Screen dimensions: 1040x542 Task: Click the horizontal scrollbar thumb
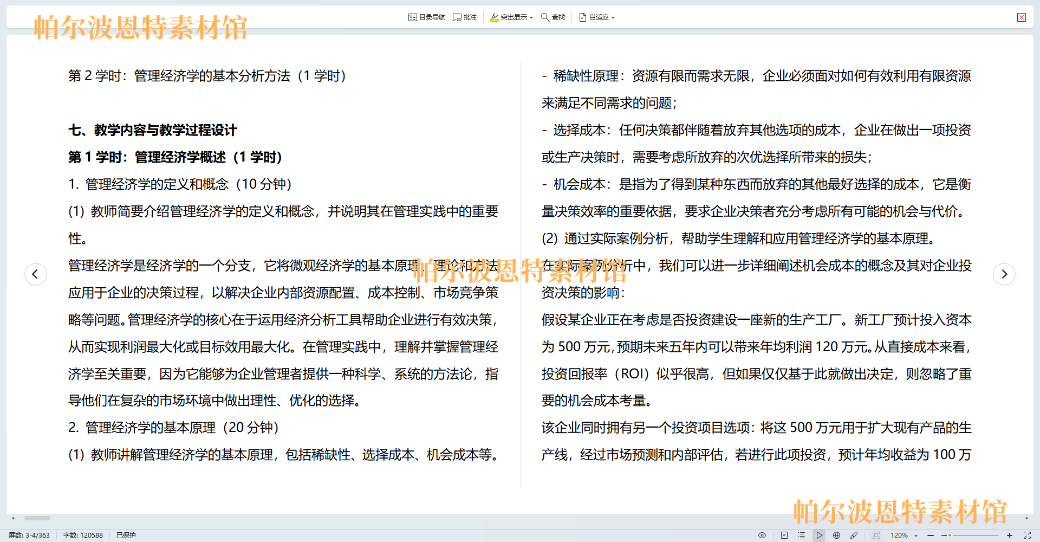click(x=37, y=518)
